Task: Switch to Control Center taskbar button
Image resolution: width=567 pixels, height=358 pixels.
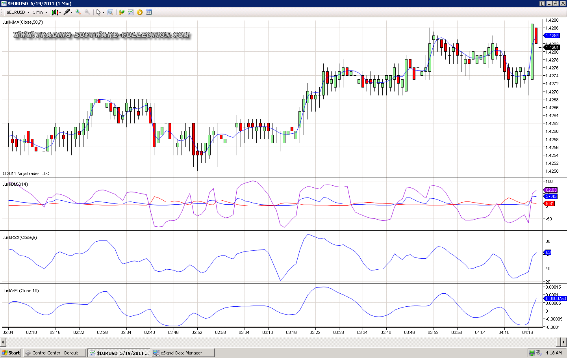Action: click(x=55, y=353)
